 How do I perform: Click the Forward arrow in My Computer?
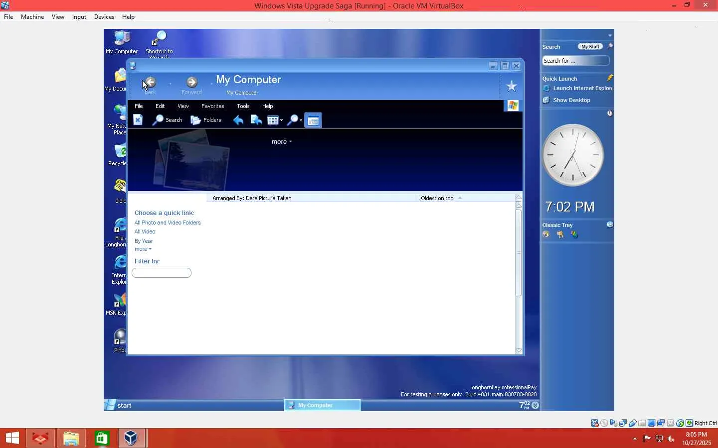point(192,82)
